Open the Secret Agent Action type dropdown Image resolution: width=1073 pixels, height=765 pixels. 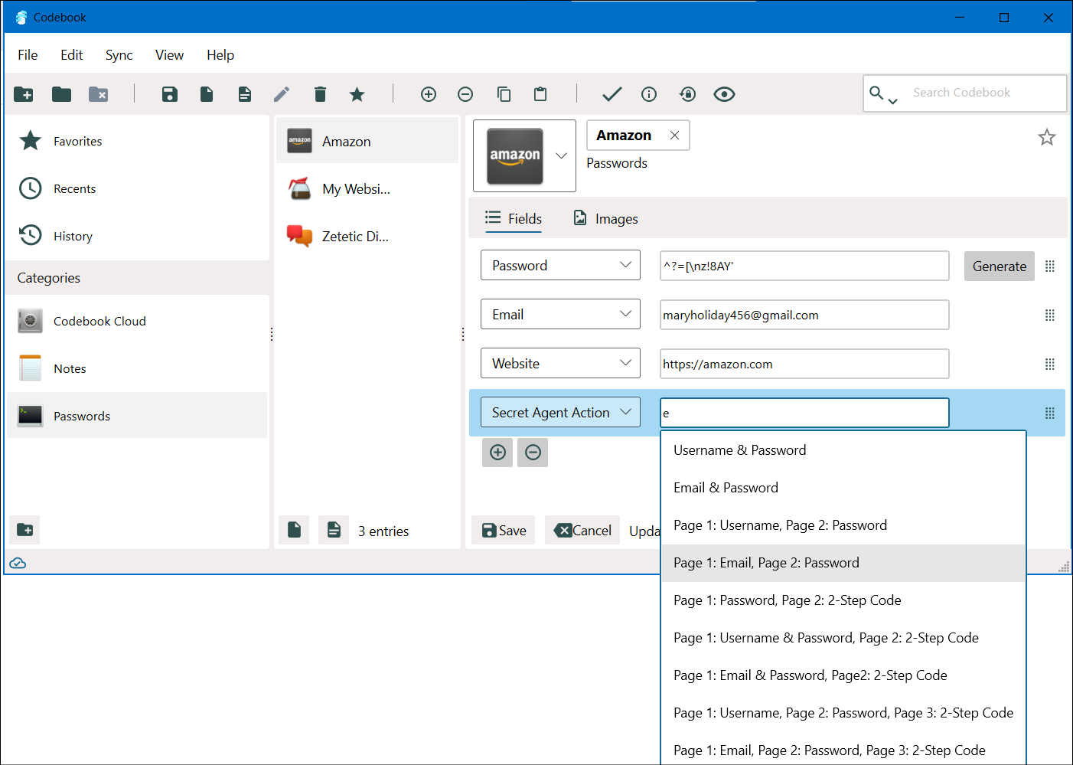[560, 412]
